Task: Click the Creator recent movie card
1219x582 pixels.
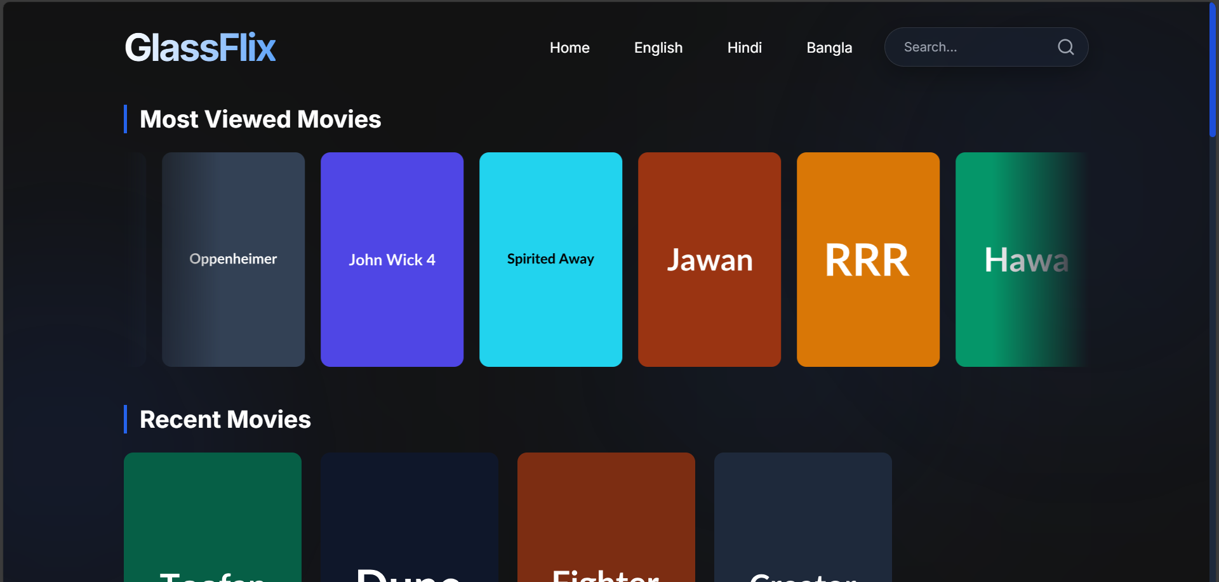Action: (803, 517)
